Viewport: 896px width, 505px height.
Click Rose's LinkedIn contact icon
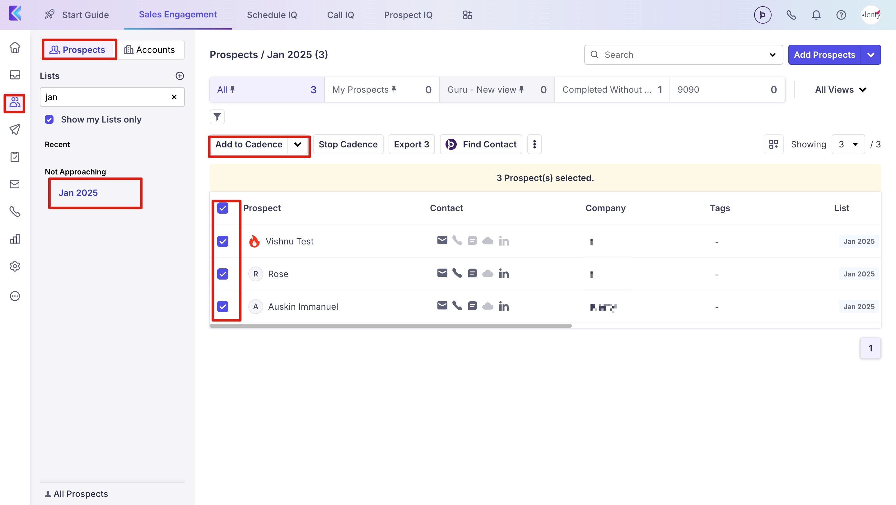[x=504, y=274]
